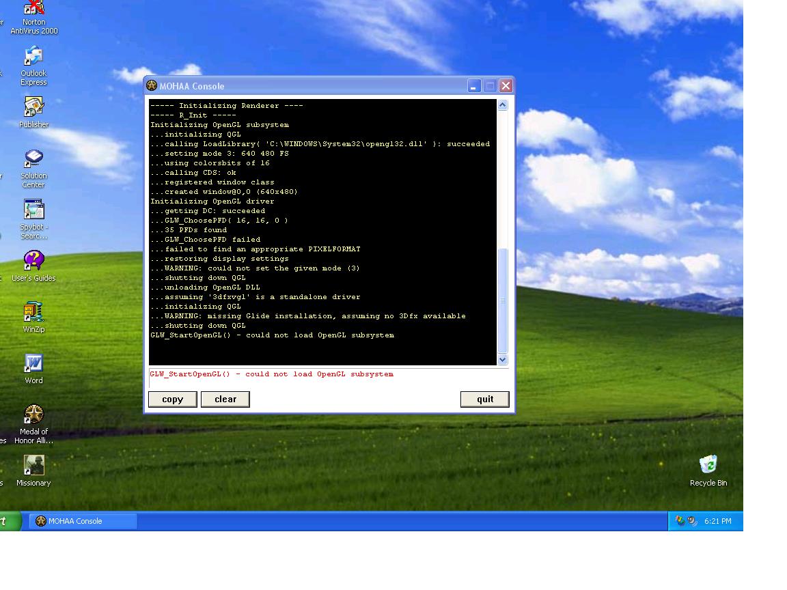787x590 pixels.
Task: Click line 'WARNING: missing Glide installation'
Action: pyautogui.click(x=307, y=316)
